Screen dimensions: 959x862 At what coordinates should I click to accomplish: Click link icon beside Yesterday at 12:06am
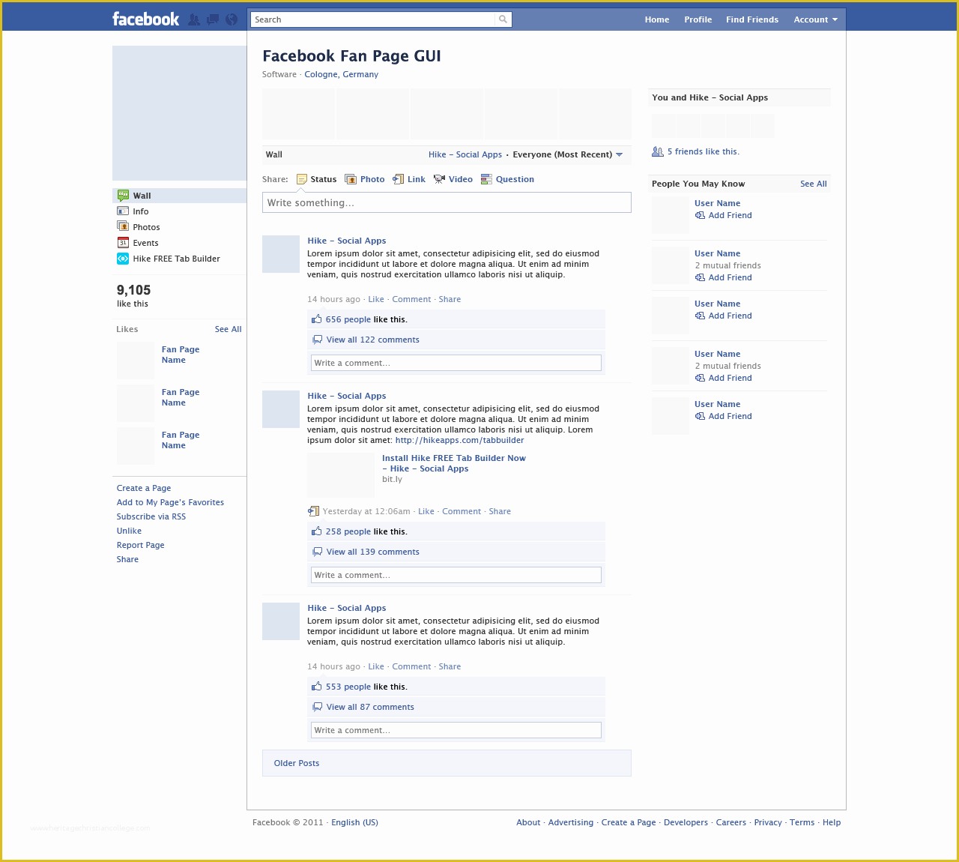(313, 511)
